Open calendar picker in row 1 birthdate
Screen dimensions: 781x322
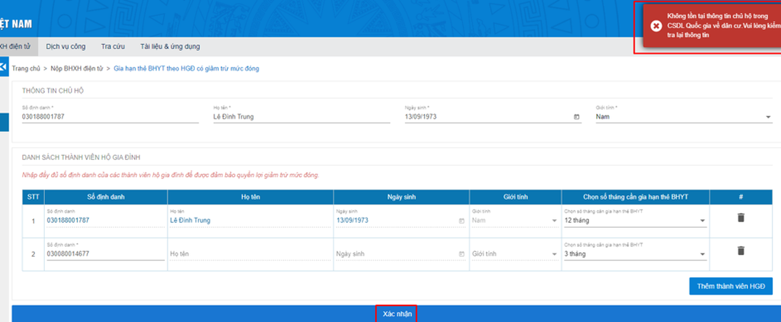tap(461, 221)
